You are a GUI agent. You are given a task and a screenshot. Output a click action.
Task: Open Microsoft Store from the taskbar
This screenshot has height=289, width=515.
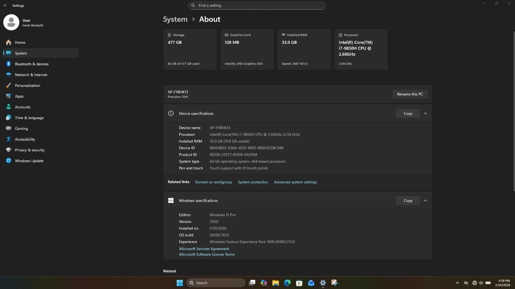click(x=299, y=283)
